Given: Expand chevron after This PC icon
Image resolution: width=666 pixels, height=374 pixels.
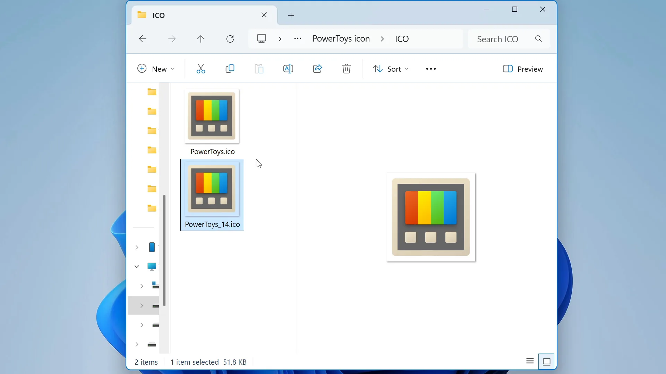Looking at the screenshot, I should pyautogui.click(x=280, y=39).
